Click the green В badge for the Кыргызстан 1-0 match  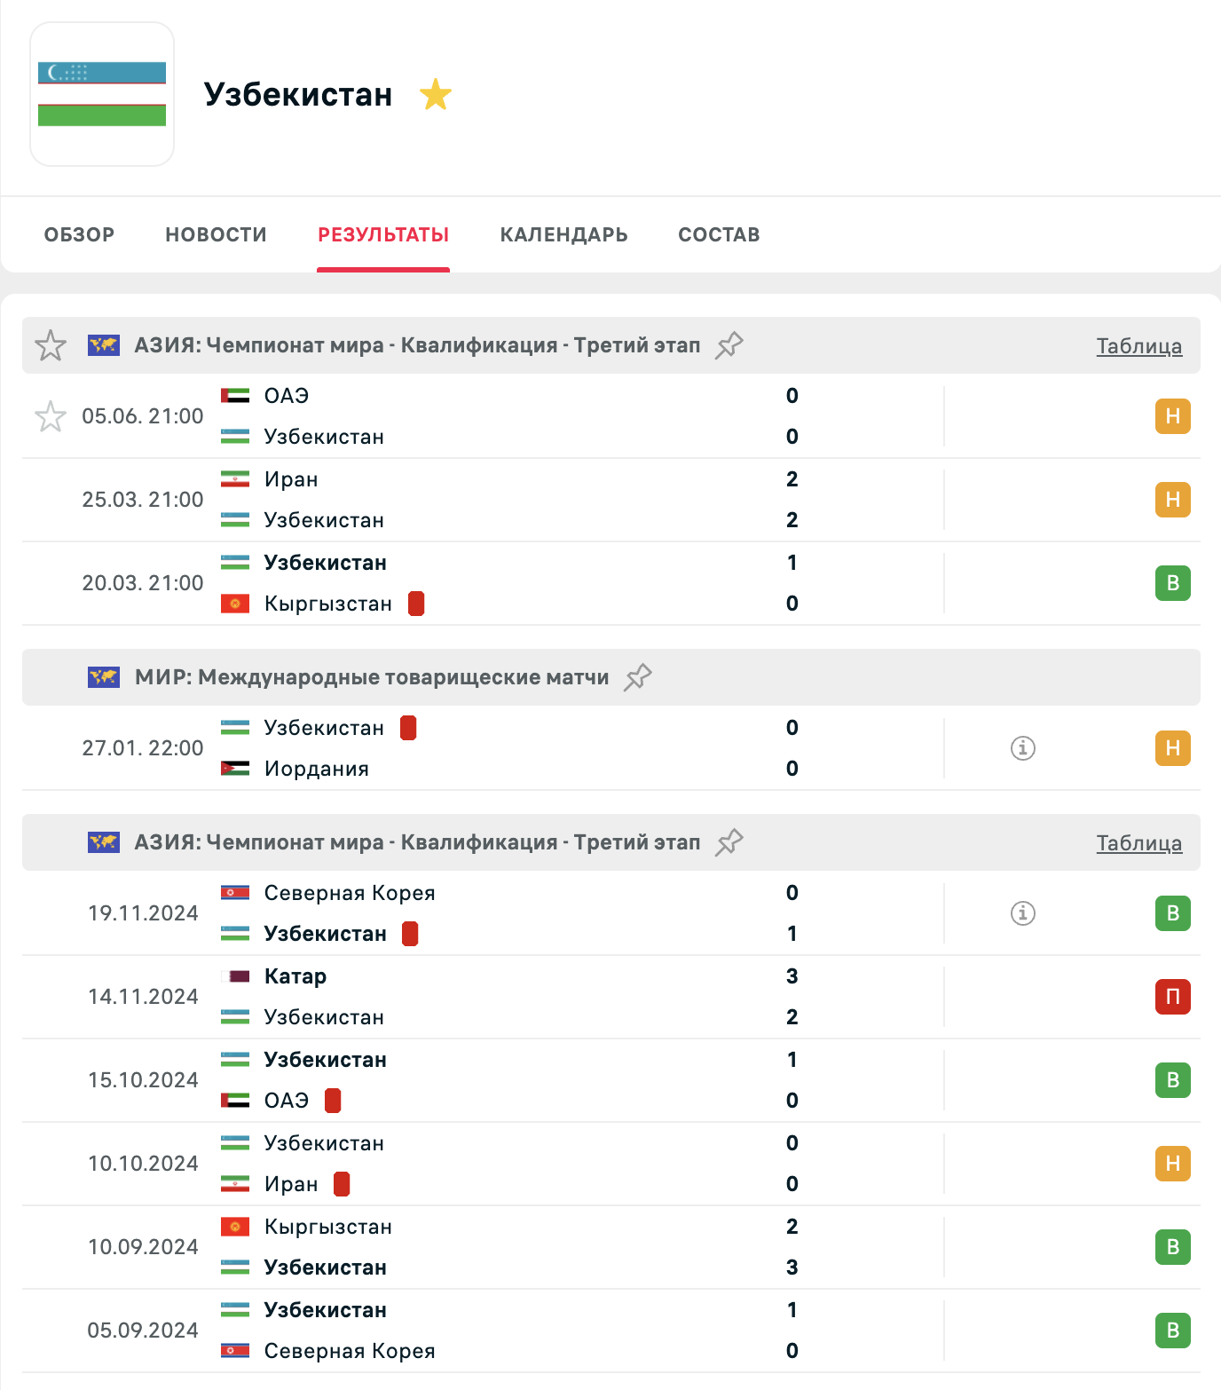click(1172, 583)
